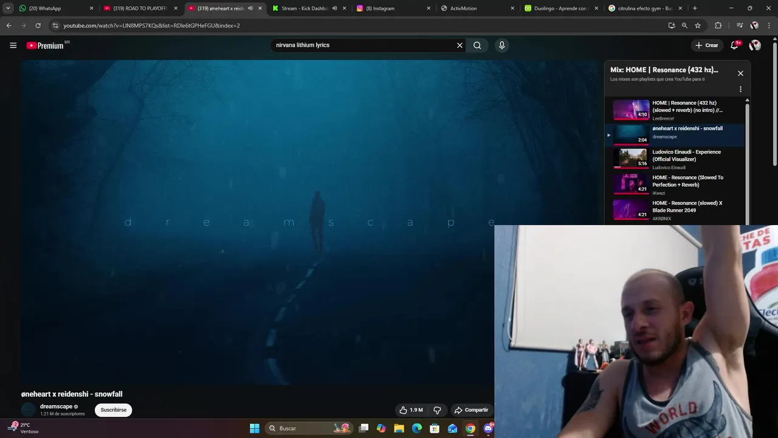Switch to ROAD TO PLAYOFF tab
The height and width of the screenshot is (438, 778).
[x=141, y=9]
